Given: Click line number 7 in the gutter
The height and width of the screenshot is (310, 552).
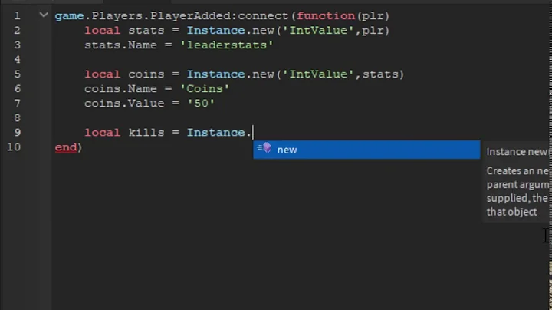Looking at the screenshot, I should tap(17, 104).
